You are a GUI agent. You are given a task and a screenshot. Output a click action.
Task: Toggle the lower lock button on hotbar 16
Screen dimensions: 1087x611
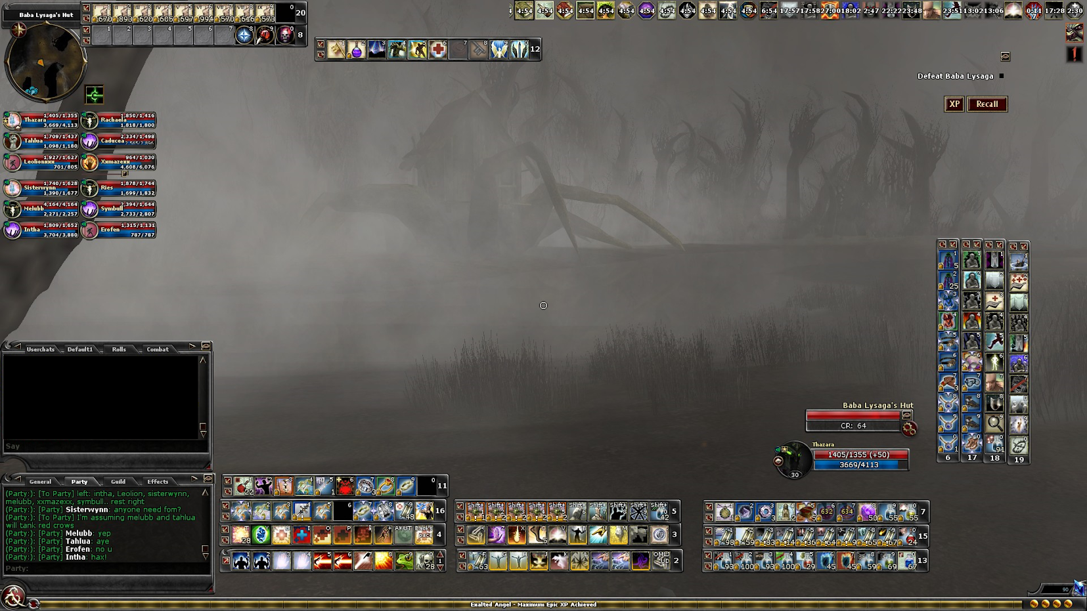(x=226, y=516)
